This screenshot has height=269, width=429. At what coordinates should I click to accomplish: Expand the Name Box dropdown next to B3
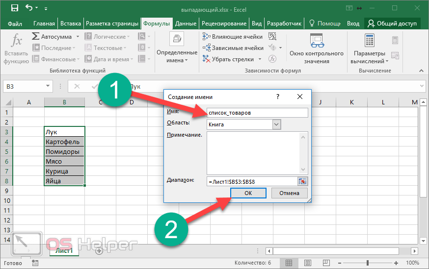[x=48, y=86]
